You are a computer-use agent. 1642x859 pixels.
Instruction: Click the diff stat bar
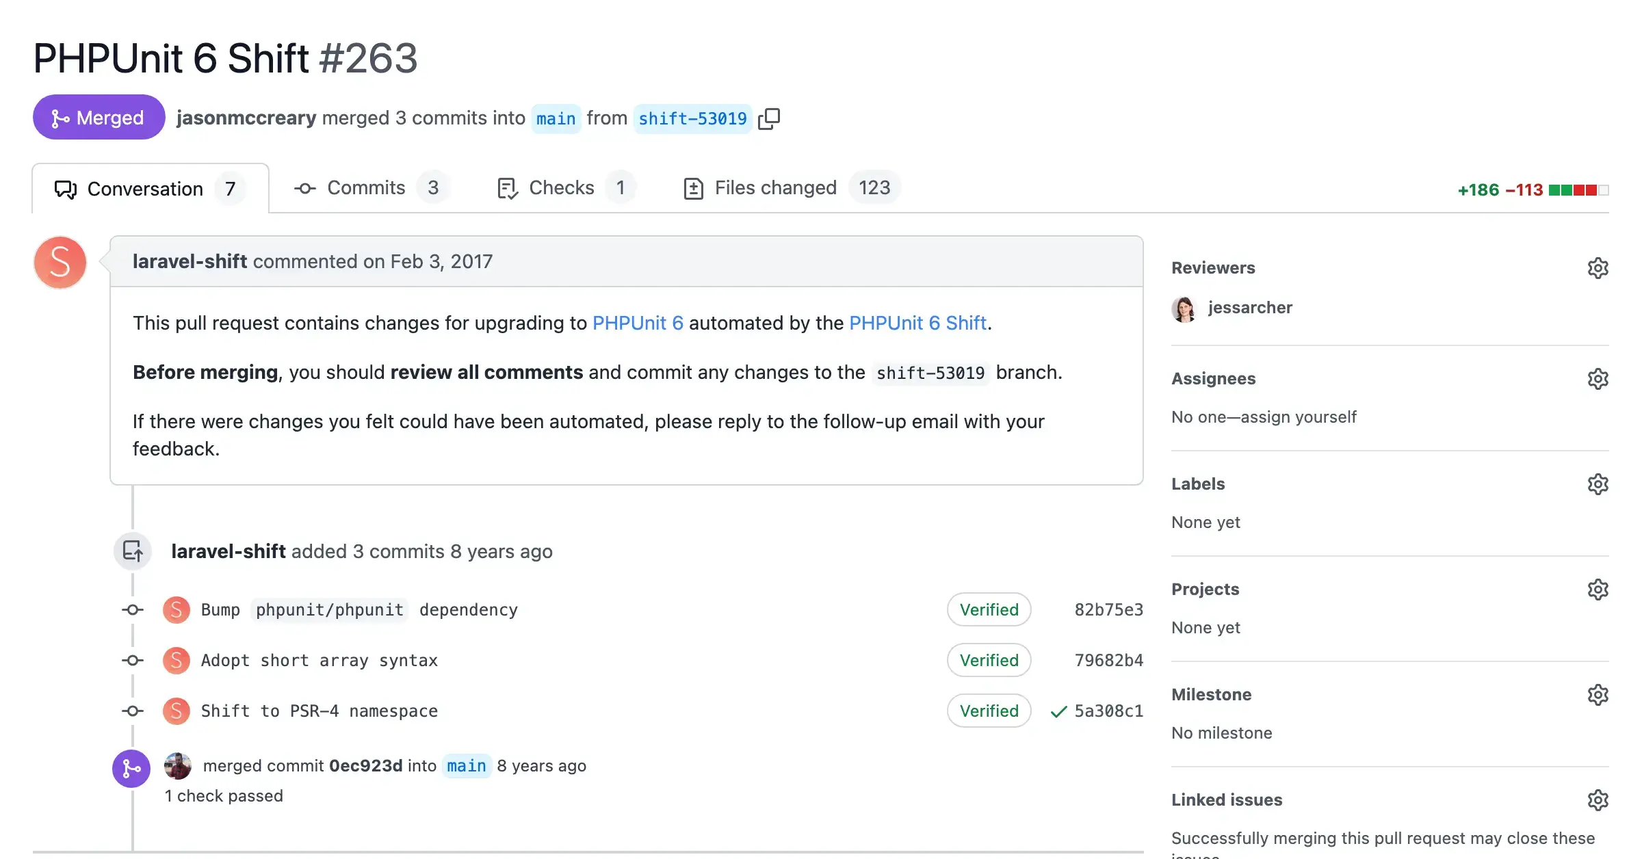pyautogui.click(x=1578, y=190)
